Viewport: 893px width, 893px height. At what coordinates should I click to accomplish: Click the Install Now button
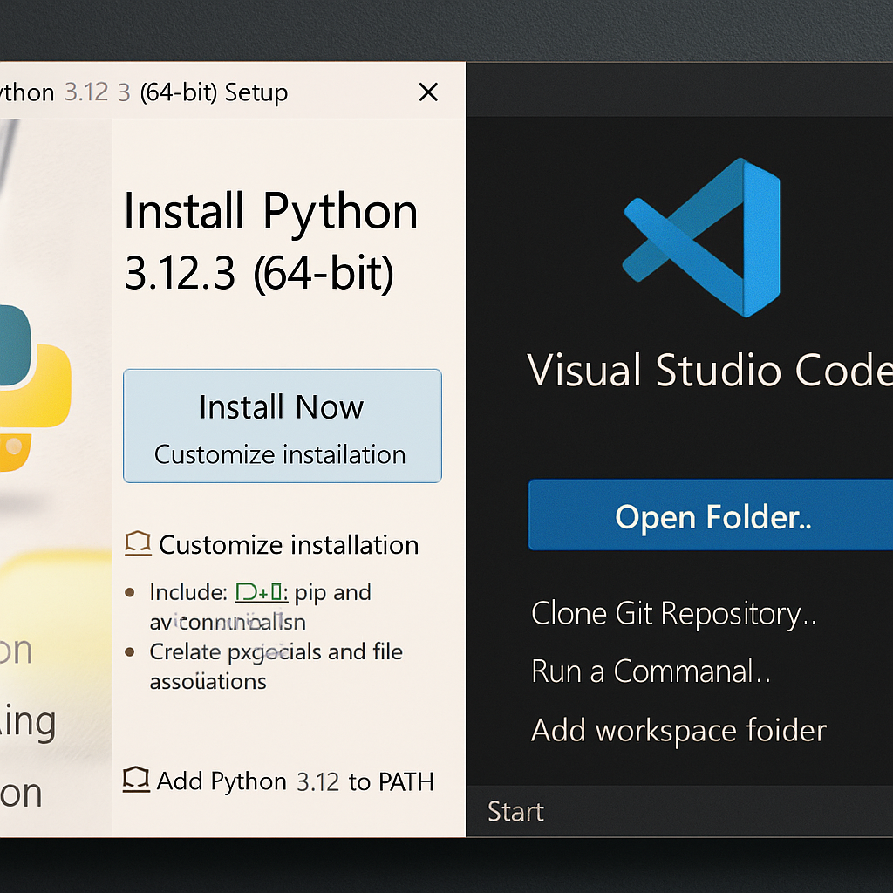coord(282,408)
